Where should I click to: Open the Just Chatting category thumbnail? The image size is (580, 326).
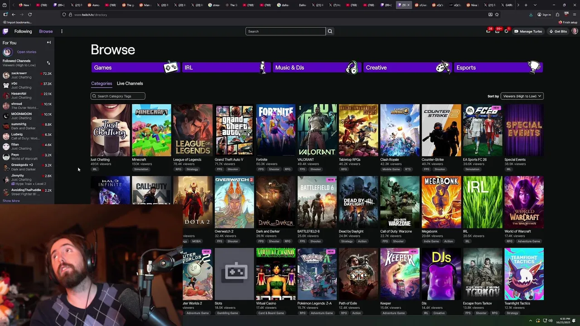coord(110,130)
